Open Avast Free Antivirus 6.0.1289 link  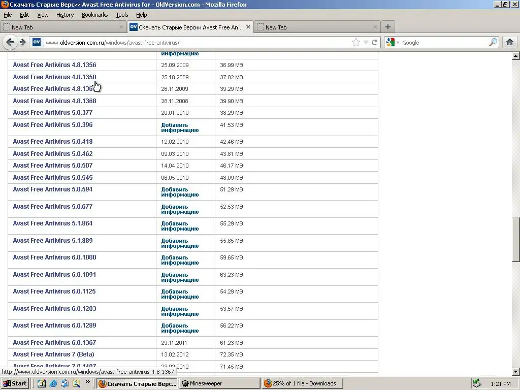click(x=54, y=326)
